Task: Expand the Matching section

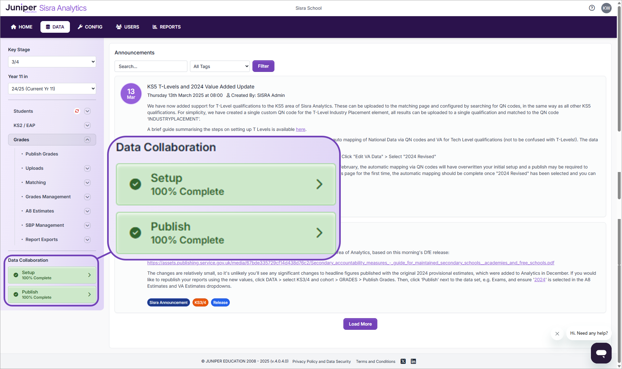Action: coord(87,182)
